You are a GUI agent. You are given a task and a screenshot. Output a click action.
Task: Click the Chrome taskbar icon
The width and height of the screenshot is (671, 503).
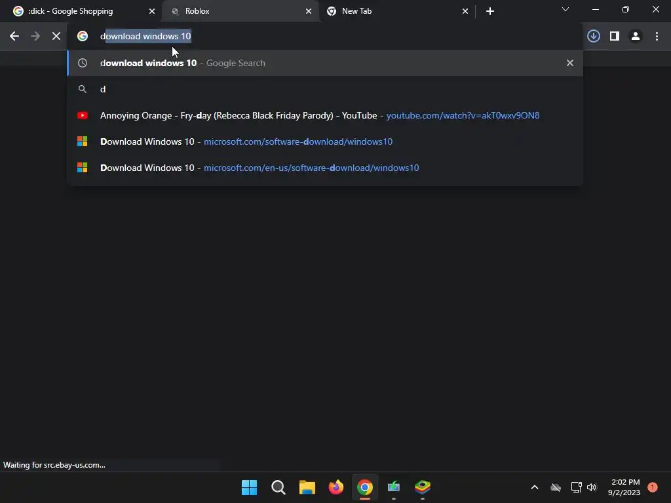(x=364, y=487)
